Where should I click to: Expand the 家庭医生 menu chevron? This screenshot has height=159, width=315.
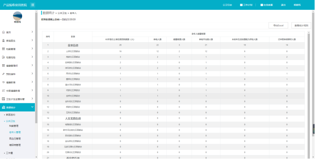point(32,40)
